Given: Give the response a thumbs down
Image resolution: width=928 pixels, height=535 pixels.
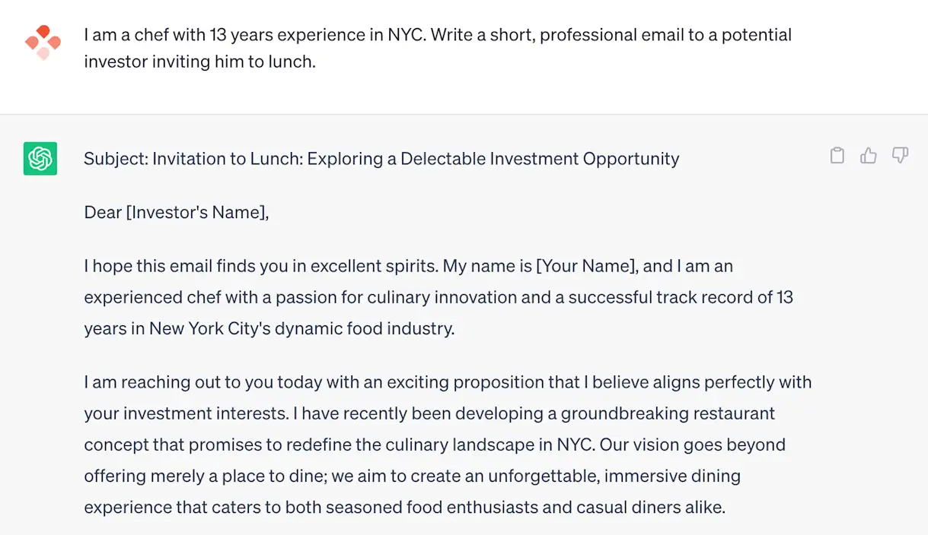Looking at the screenshot, I should (x=900, y=156).
